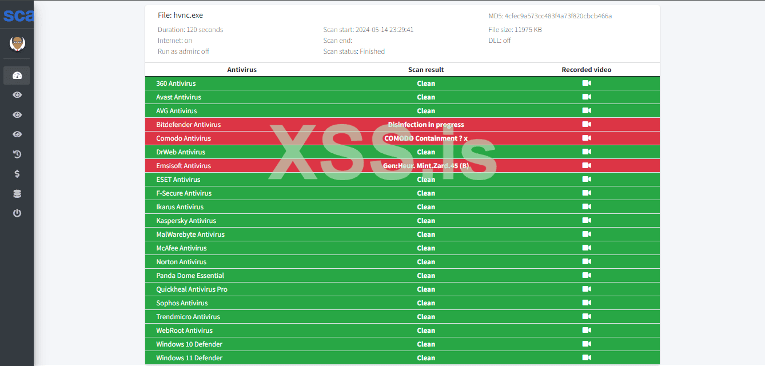The image size is (765, 366).
Task: Click the middle eye icon in sidebar
Action: 17,115
